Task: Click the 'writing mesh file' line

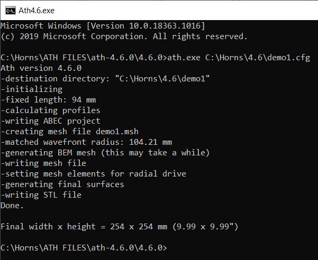Action: point(43,163)
